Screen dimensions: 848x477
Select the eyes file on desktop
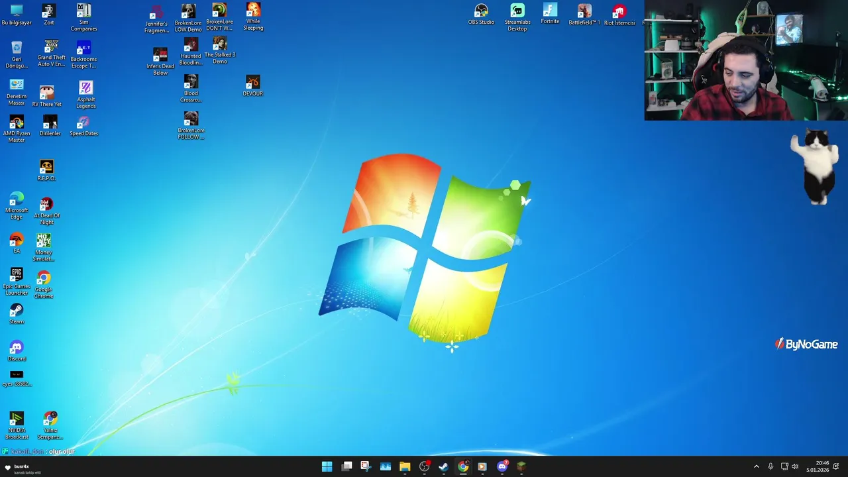17,378
